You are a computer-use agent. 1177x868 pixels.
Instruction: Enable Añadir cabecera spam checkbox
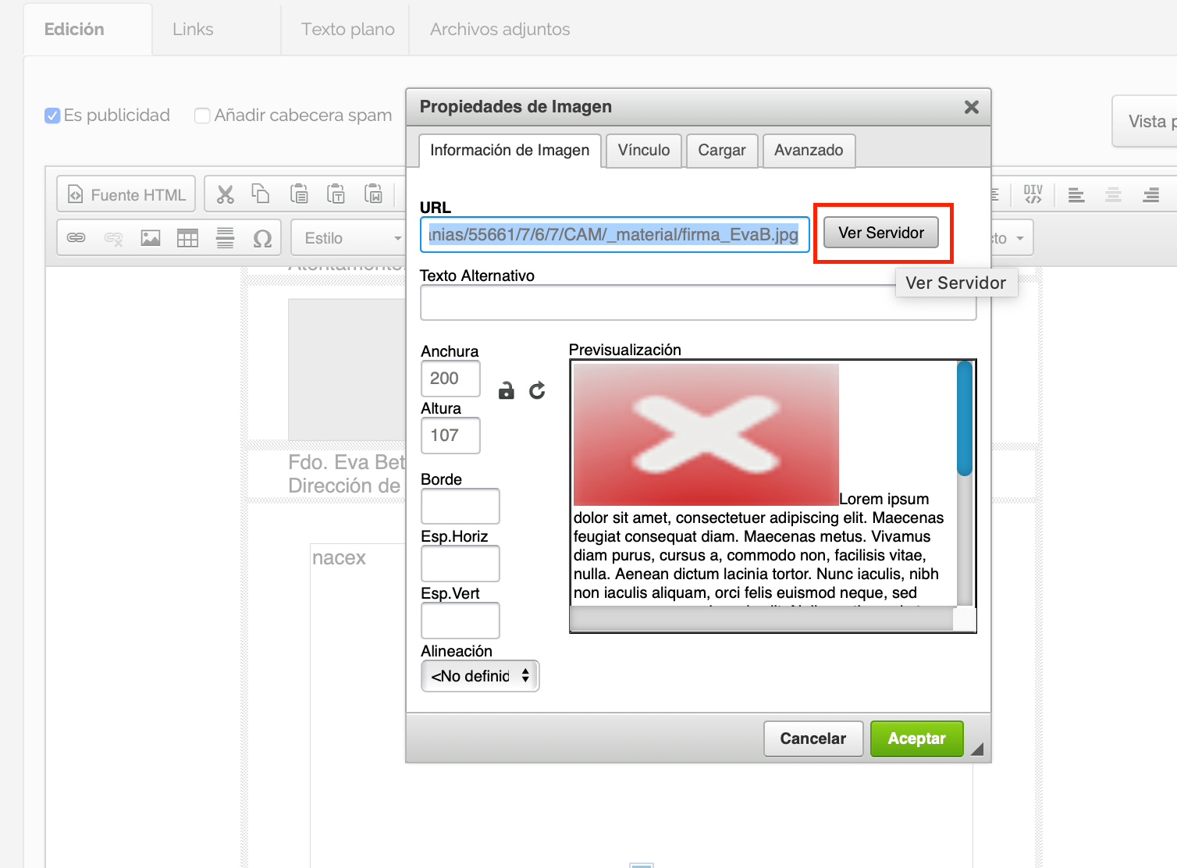point(202,116)
